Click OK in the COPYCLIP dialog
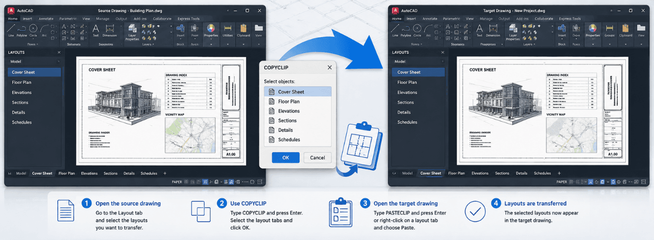This screenshot has height=240, width=654. point(285,157)
